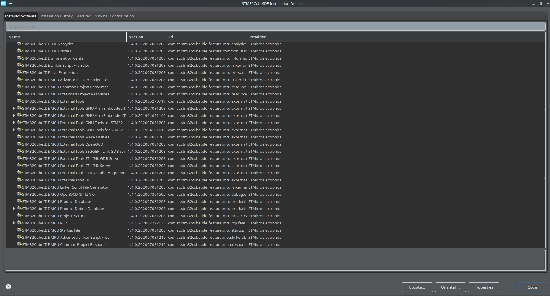This screenshot has width=550, height=296.
Task: Click the com.st.stm32cube.ide.feature.common.utils Id cell
Action: [x=207, y=51]
